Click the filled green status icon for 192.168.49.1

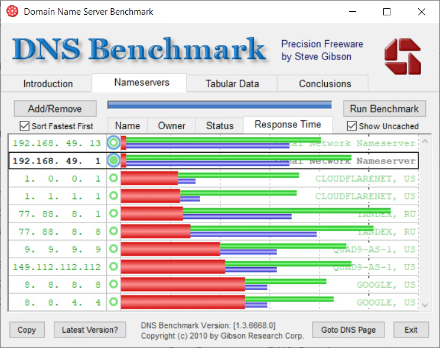click(x=113, y=160)
